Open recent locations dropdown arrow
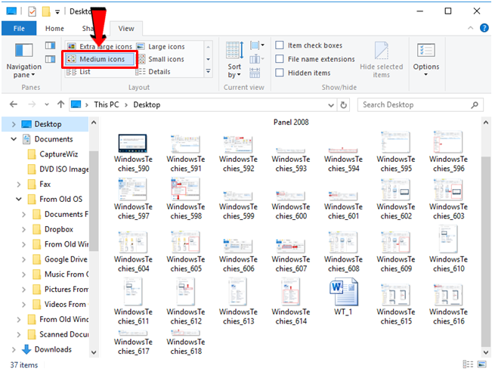This screenshot has height=372, width=492. coord(47,104)
